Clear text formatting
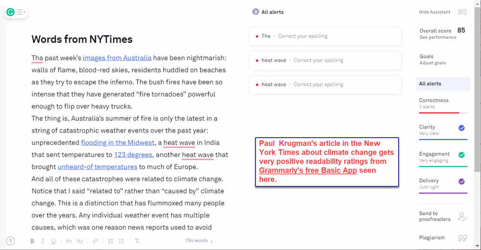This screenshot has width=481, height=250. pyautogui.click(x=137, y=241)
